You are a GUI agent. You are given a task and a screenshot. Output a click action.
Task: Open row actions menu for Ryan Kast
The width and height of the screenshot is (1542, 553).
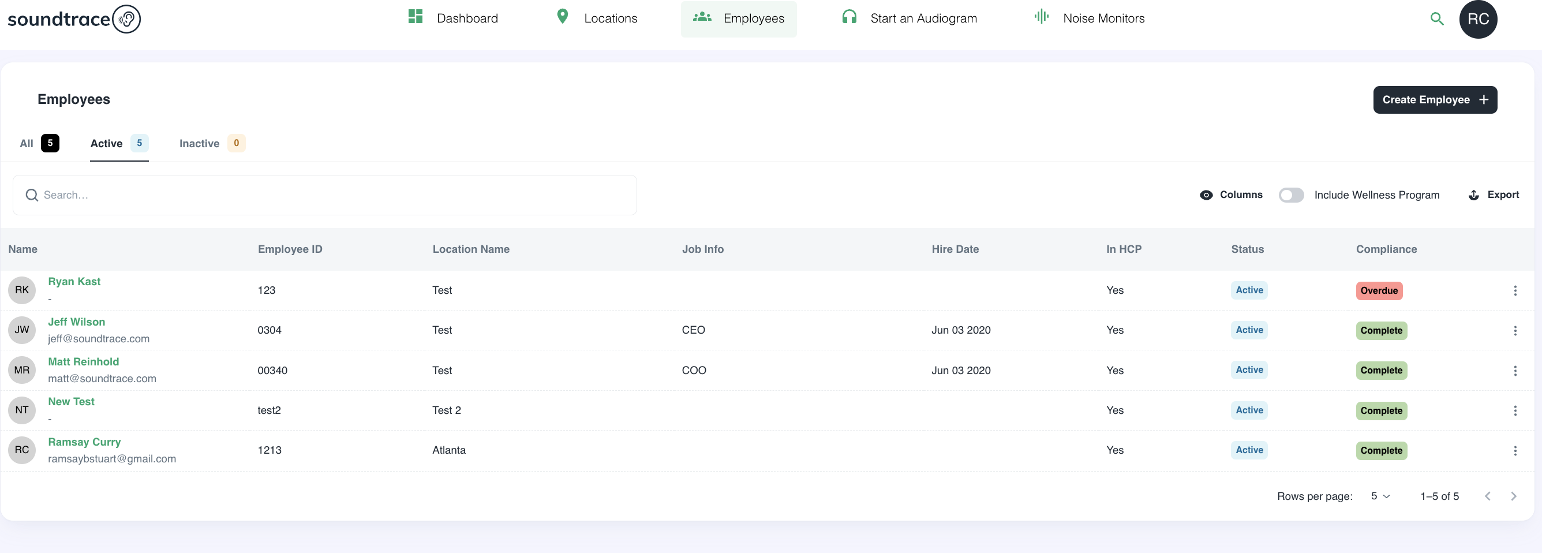[x=1514, y=291]
